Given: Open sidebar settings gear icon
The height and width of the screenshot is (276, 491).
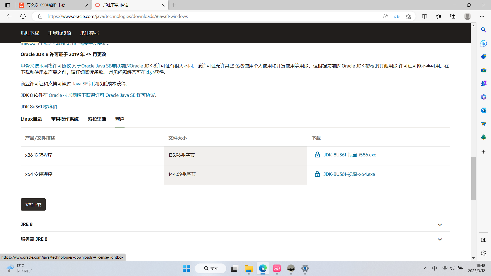Looking at the screenshot, I should click(483, 253).
